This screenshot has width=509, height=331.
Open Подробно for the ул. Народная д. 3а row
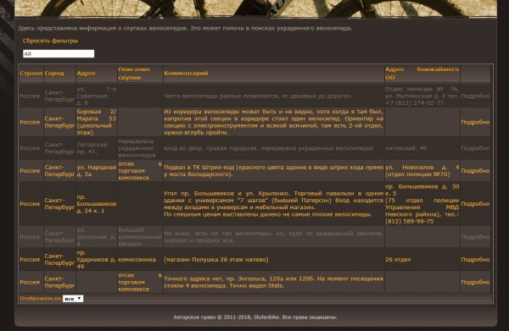pos(475,171)
